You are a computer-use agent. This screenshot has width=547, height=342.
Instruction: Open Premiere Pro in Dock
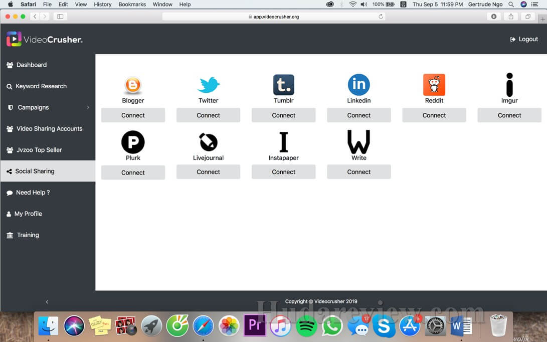[x=255, y=325]
